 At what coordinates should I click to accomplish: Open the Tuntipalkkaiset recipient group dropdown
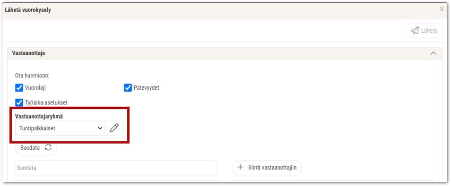click(x=60, y=128)
